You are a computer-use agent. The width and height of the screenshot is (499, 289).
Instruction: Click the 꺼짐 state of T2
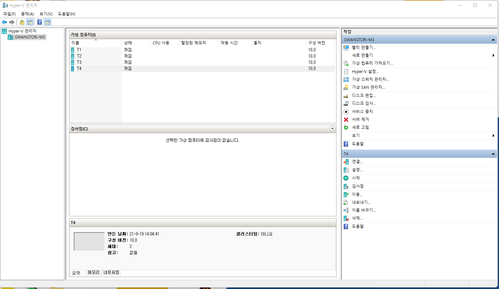pos(128,56)
